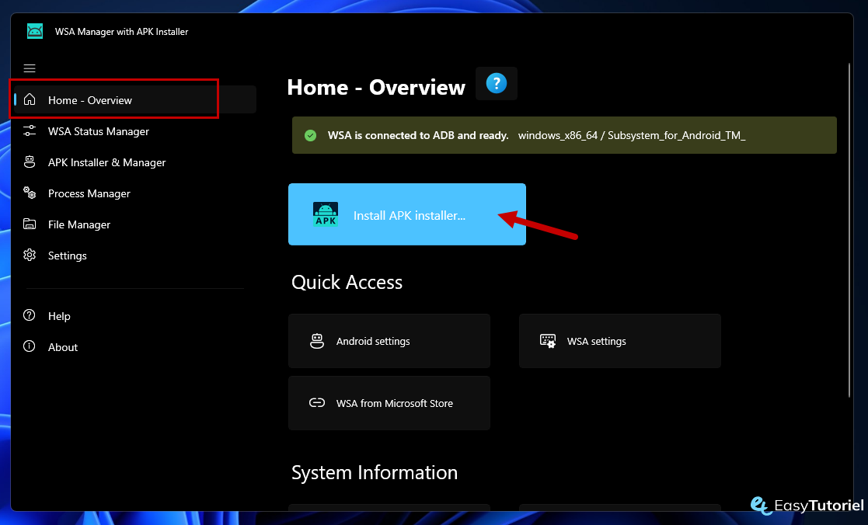Open the blue help button beside title
868x525 pixels.
[x=497, y=84]
